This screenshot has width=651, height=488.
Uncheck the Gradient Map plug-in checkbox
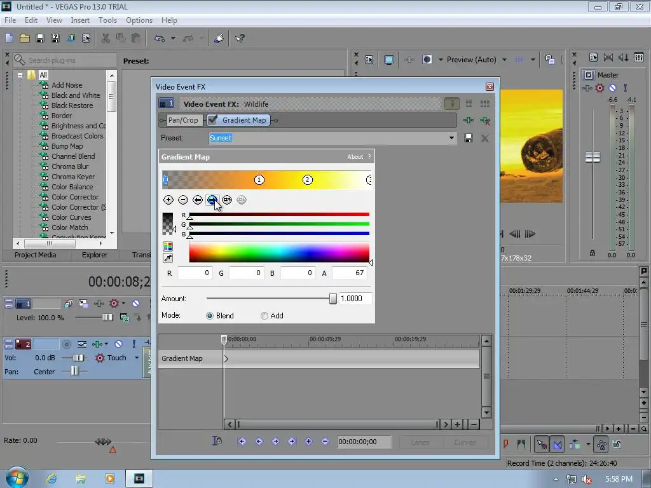(x=212, y=120)
